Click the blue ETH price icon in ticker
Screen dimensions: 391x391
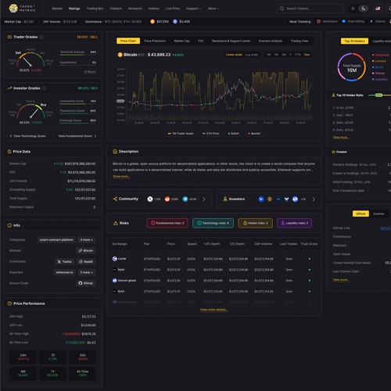pyautogui.click(x=175, y=21)
